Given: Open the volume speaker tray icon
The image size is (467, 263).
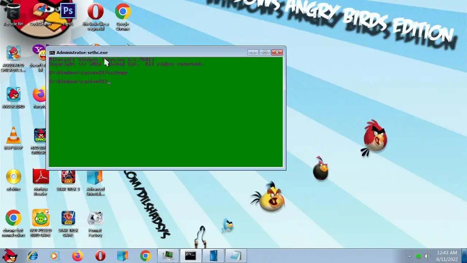Looking at the screenshot, I should point(427,256).
